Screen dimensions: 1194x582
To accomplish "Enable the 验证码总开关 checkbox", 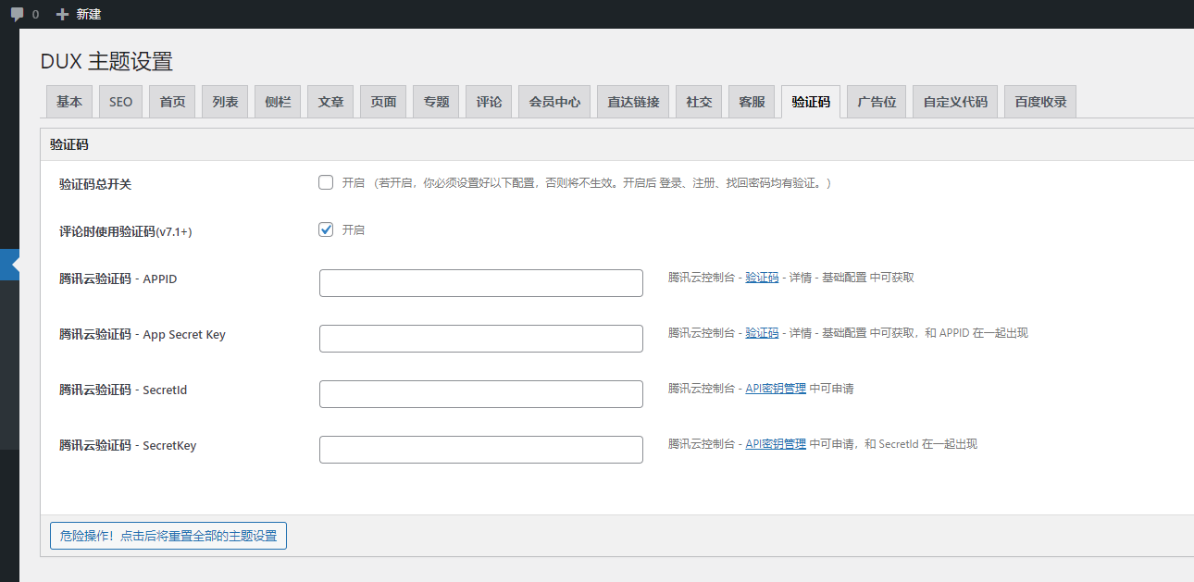I will (x=326, y=182).
